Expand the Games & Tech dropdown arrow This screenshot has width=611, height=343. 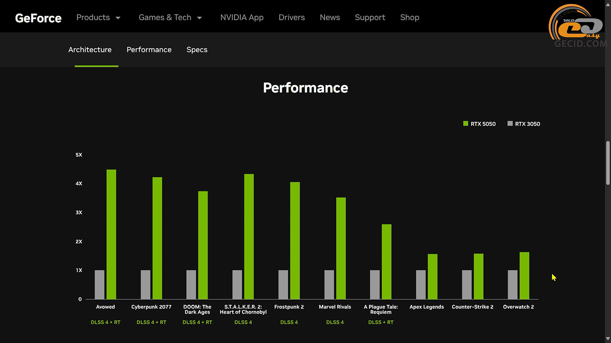tap(200, 18)
